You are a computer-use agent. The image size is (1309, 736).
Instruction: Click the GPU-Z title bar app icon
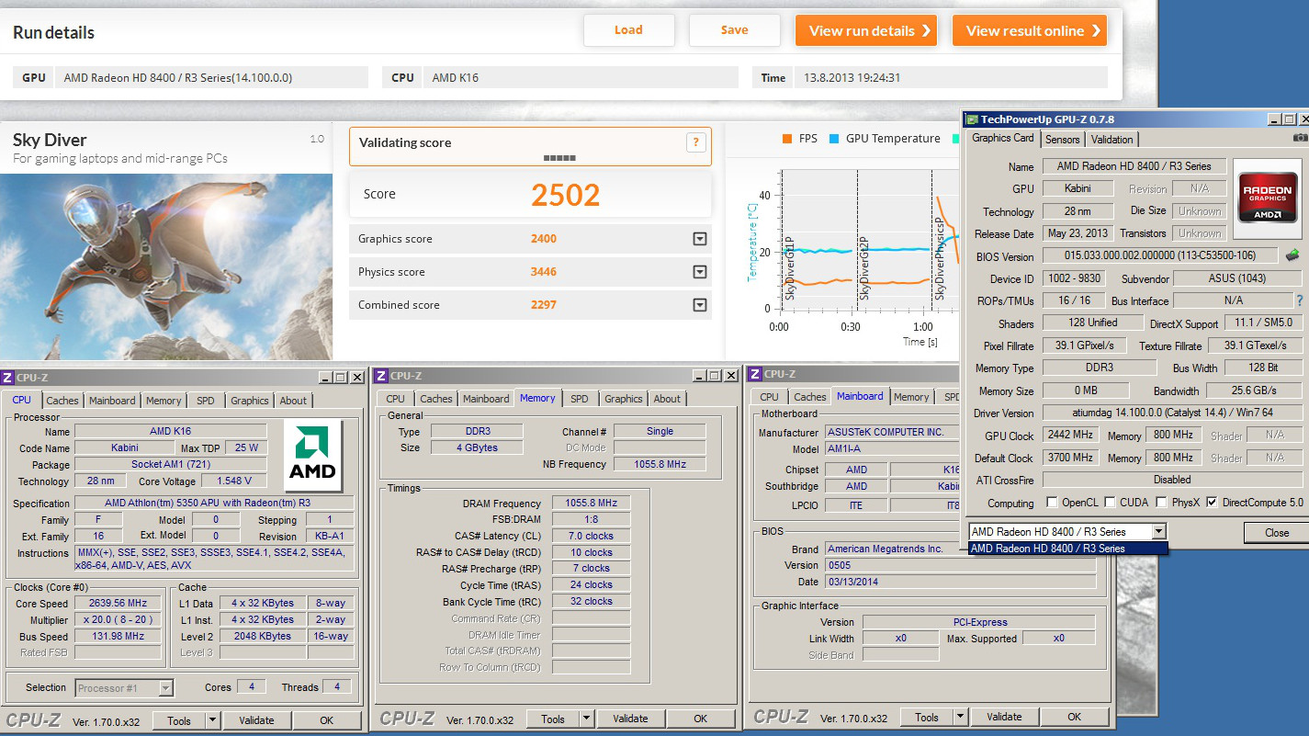click(x=972, y=119)
